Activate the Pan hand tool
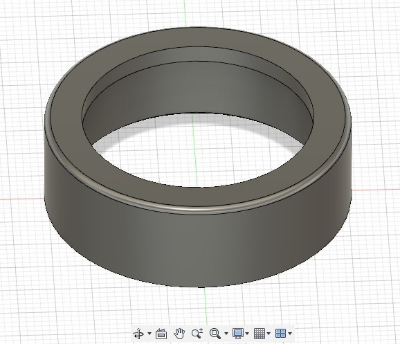 [179, 334]
